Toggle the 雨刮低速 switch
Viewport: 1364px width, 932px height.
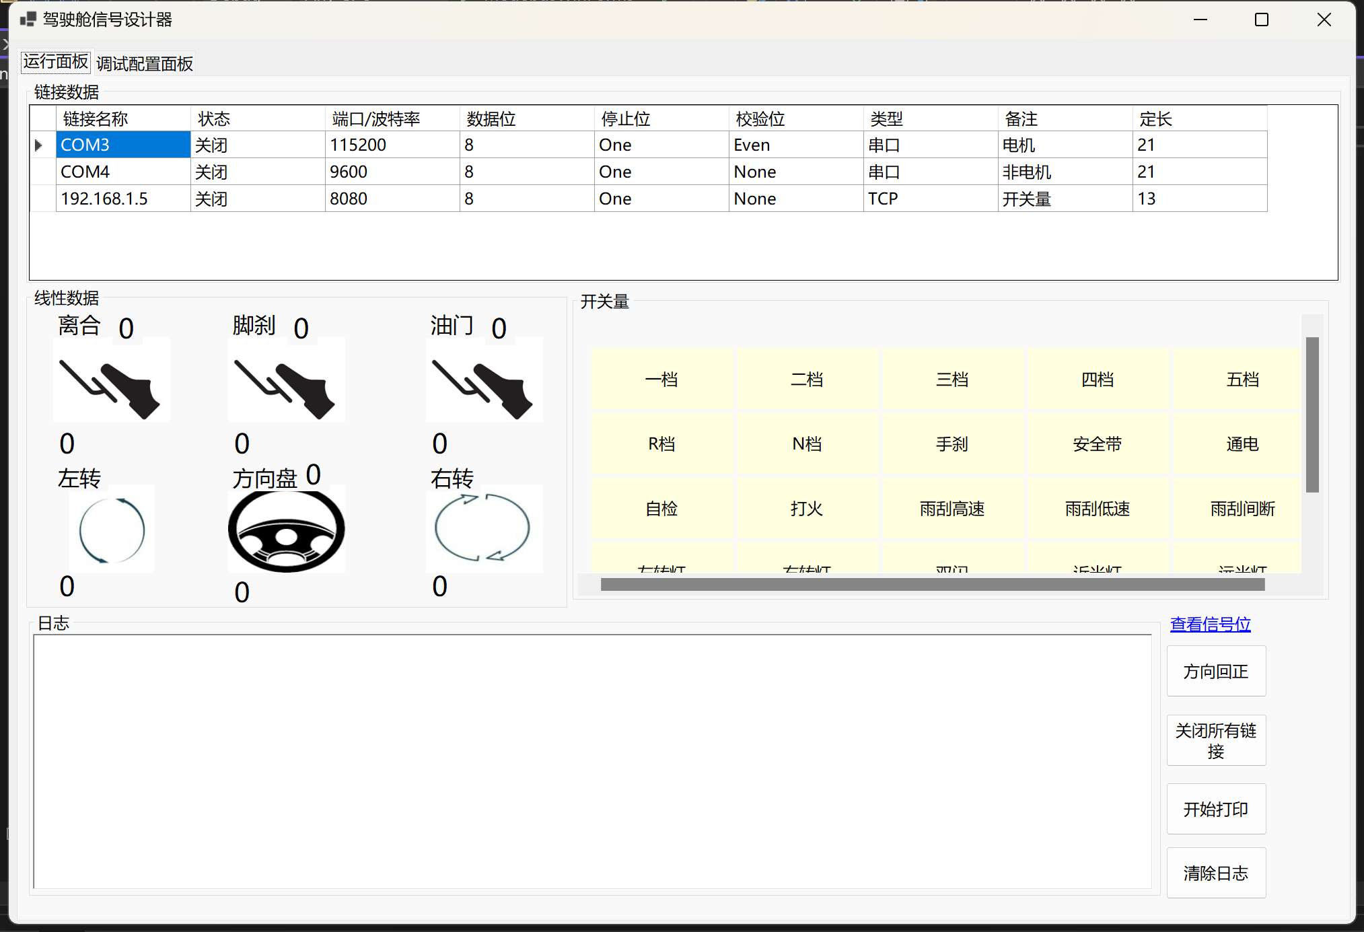(1098, 508)
